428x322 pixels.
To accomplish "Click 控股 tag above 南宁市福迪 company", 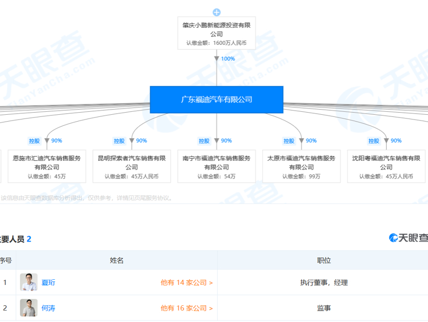I will click(204, 141).
